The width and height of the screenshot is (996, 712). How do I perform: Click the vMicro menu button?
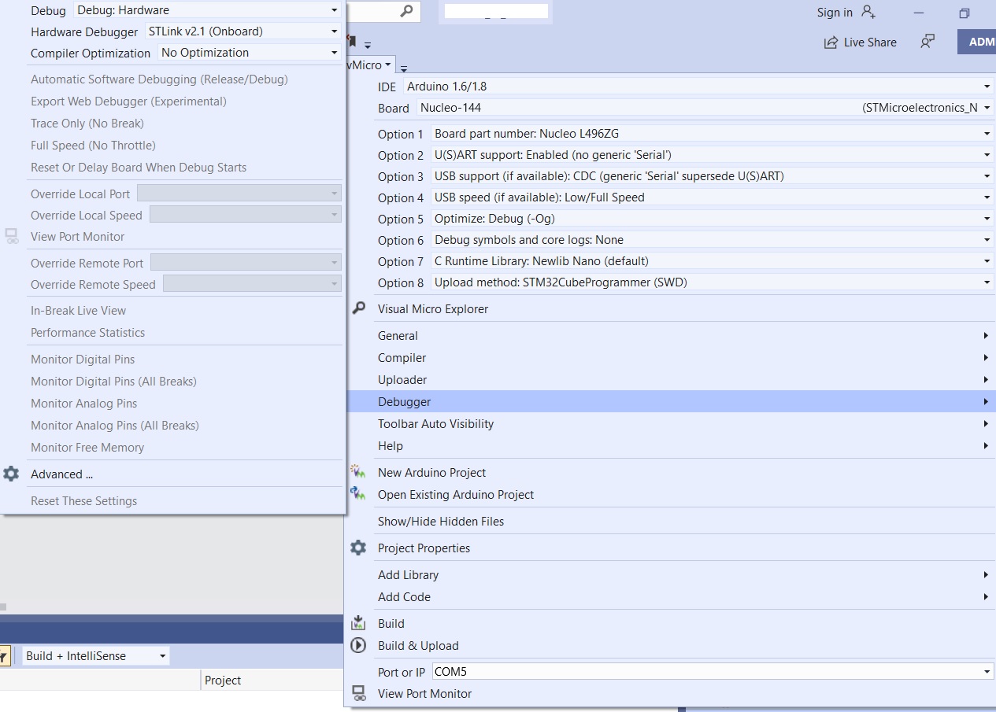[370, 65]
